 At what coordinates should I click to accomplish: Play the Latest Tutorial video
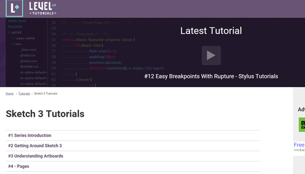(x=211, y=55)
